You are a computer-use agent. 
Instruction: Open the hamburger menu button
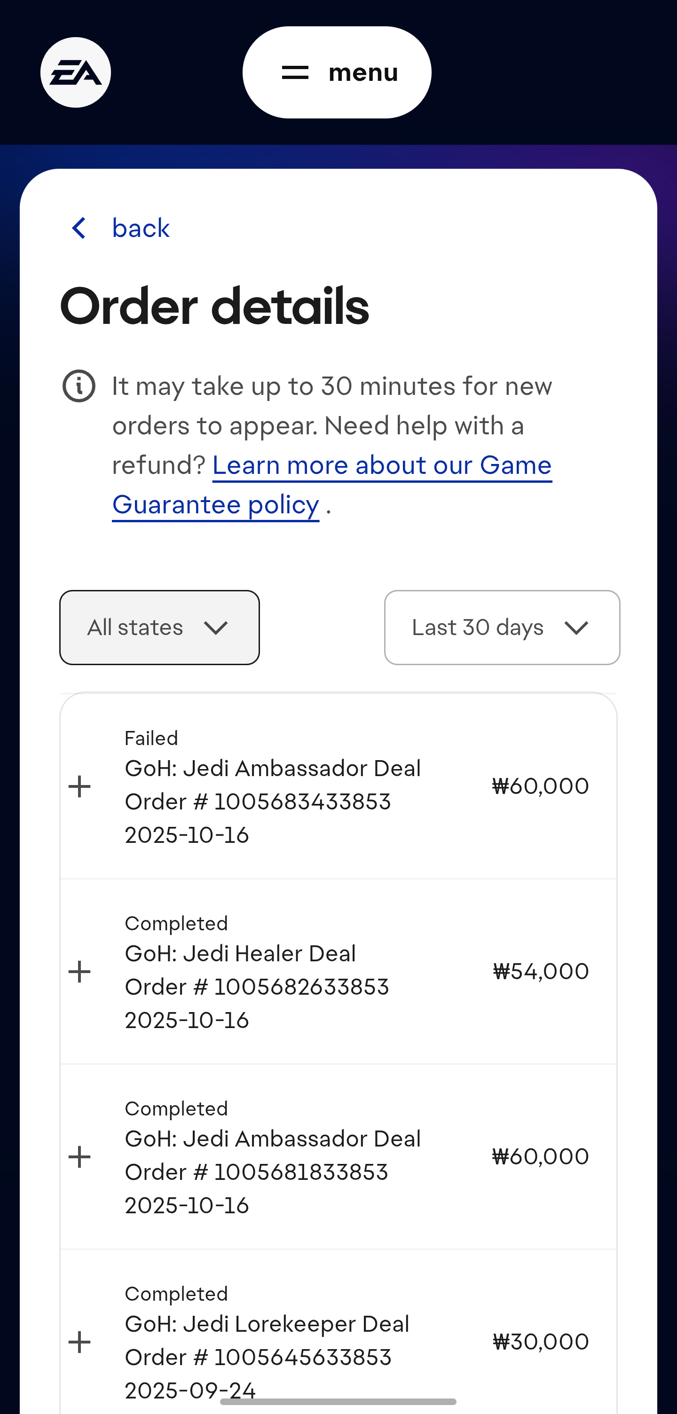point(337,72)
